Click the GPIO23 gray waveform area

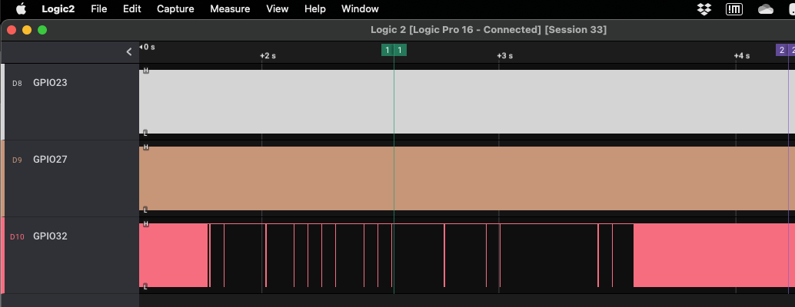point(461,101)
